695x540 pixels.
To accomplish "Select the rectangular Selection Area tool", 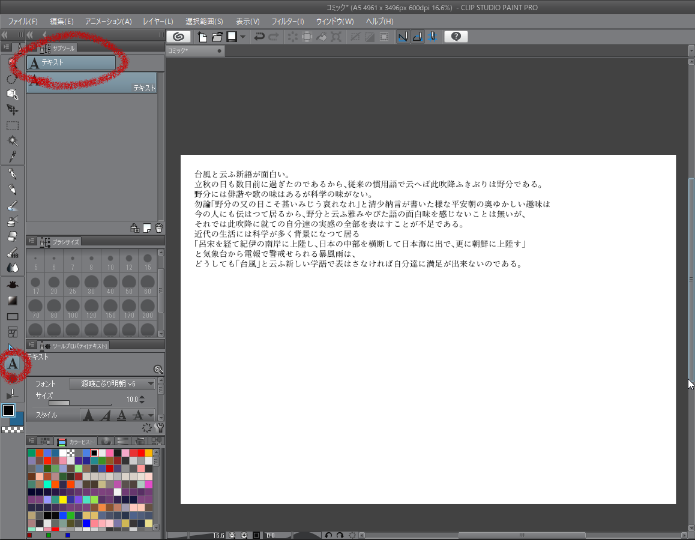I will (x=13, y=125).
